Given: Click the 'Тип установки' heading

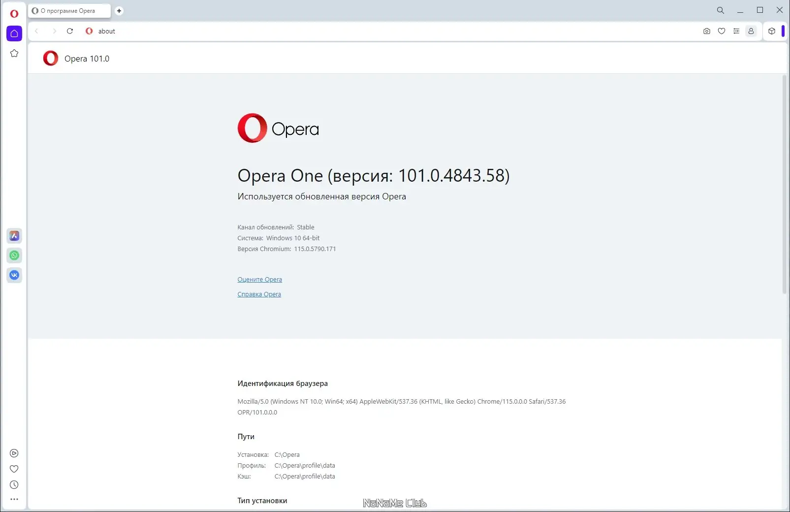Looking at the screenshot, I should 262,501.
